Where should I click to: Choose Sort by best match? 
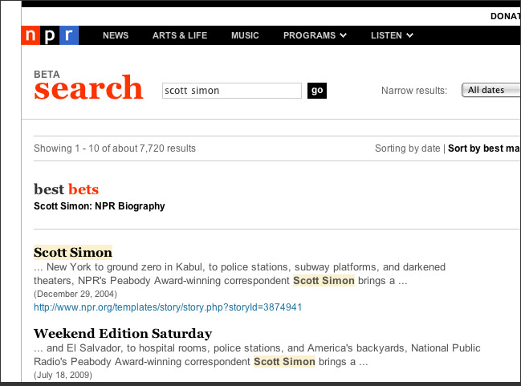tap(484, 148)
